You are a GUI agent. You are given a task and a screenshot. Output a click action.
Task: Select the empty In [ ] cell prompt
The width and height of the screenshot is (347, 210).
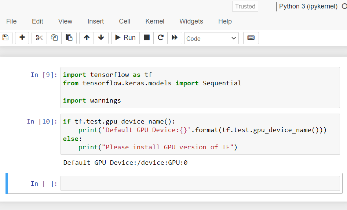44,184
